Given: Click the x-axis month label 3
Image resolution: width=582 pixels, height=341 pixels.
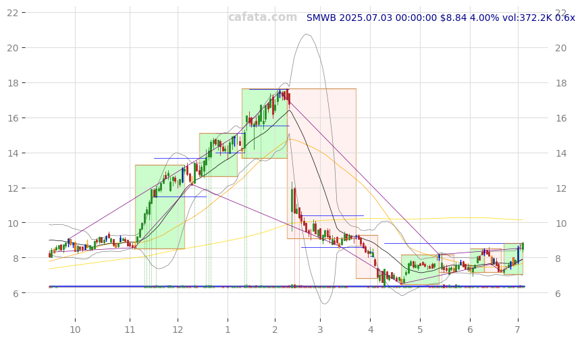Looking at the screenshot, I should click(x=320, y=330).
